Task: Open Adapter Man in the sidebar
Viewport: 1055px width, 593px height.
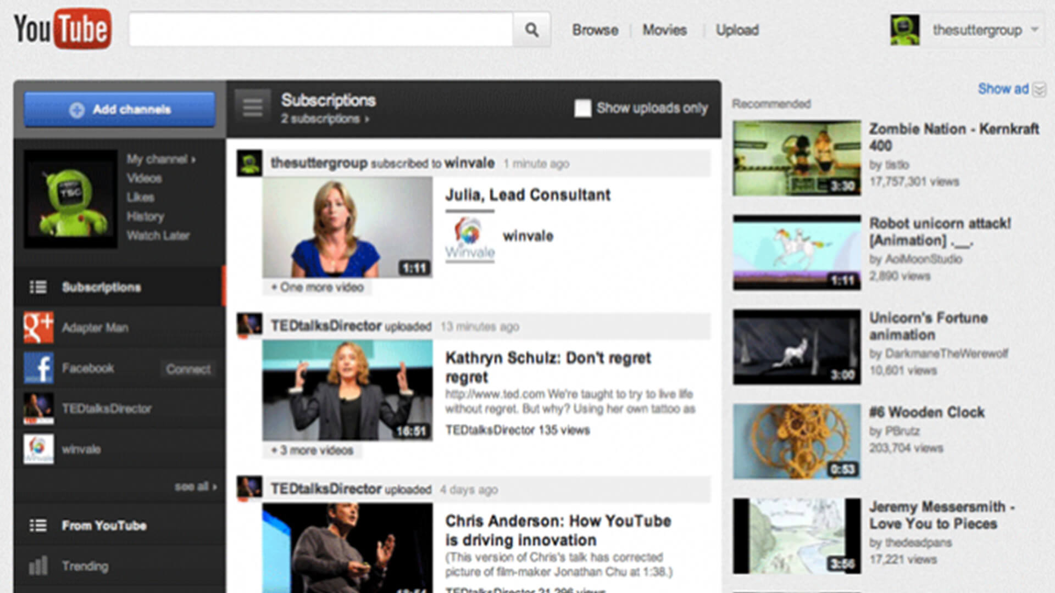Action: click(x=95, y=328)
